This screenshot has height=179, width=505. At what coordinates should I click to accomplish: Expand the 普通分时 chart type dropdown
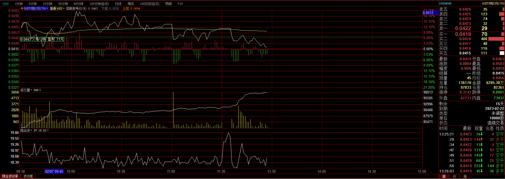57,8
